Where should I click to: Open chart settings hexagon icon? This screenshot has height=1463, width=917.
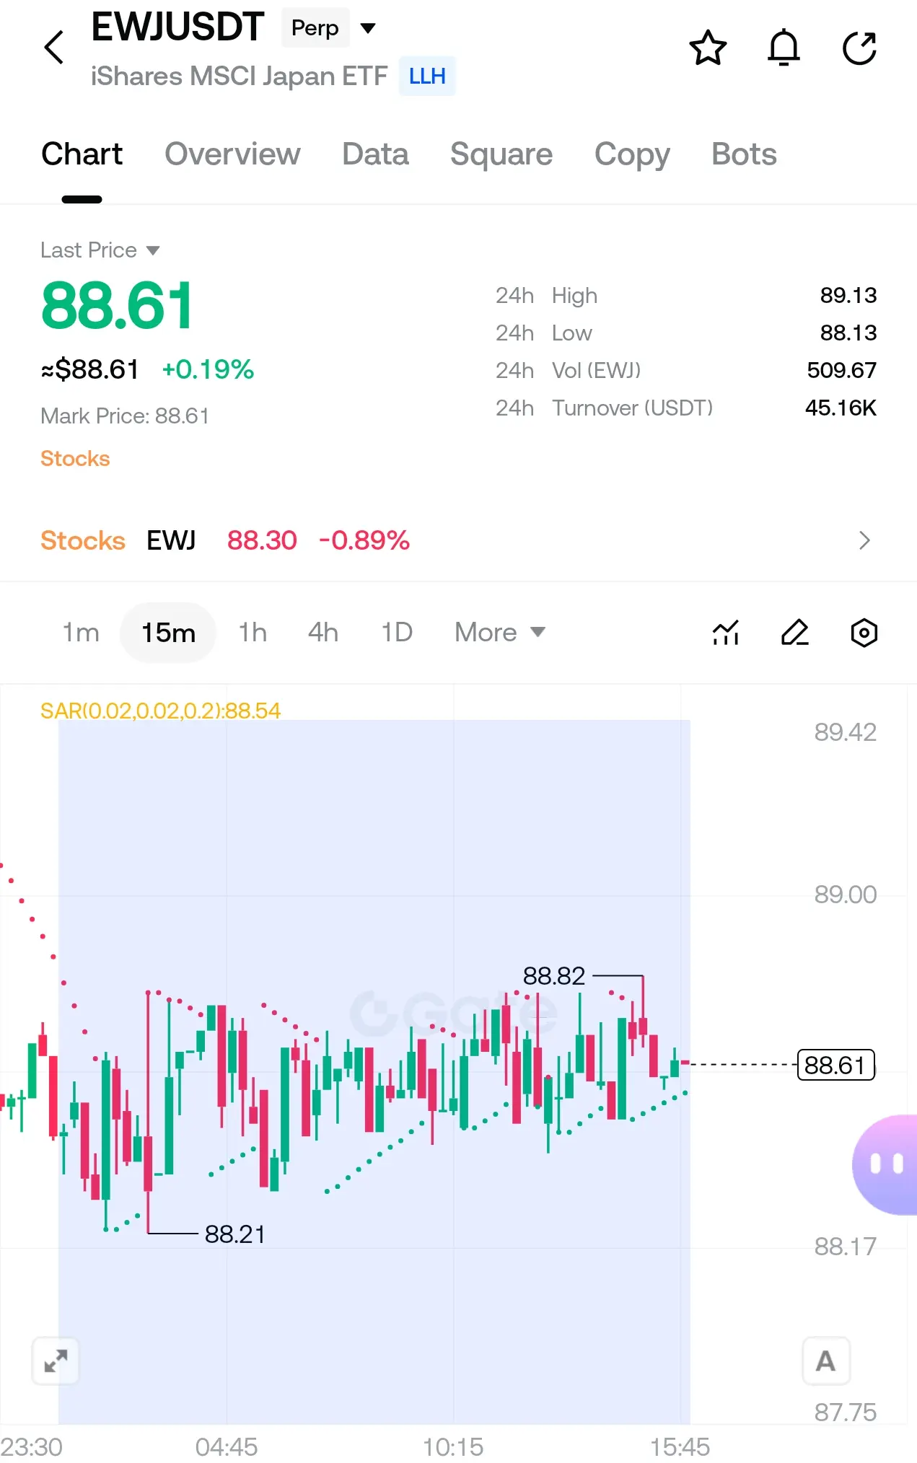tap(864, 633)
